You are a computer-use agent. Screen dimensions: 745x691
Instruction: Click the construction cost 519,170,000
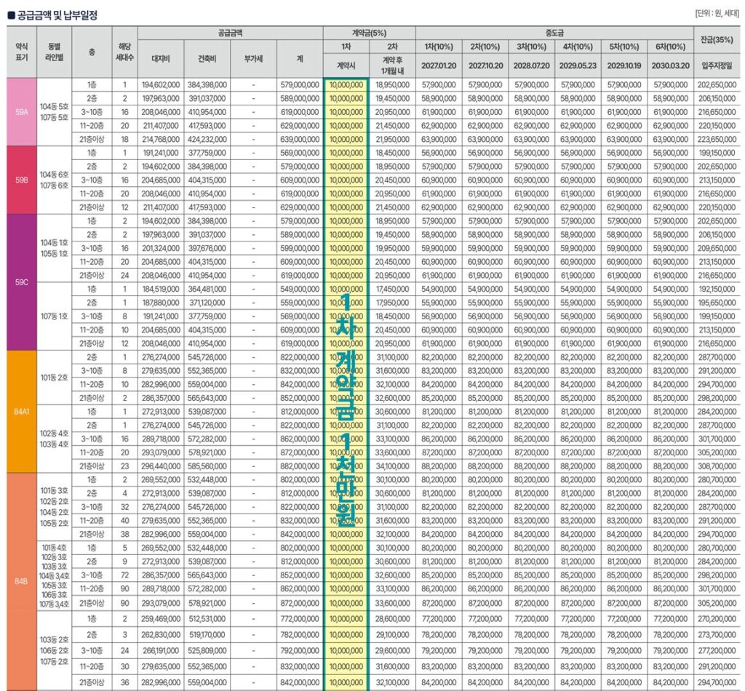click(x=207, y=635)
